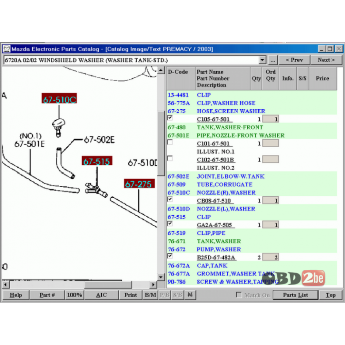
Task: Click the vertical scrollbar thumb of the diagram
Action: (161, 143)
